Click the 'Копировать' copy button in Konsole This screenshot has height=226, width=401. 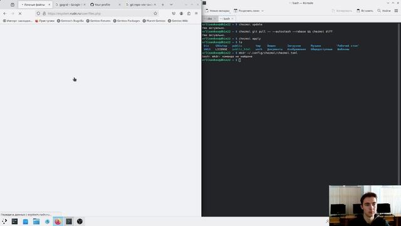click(341, 11)
